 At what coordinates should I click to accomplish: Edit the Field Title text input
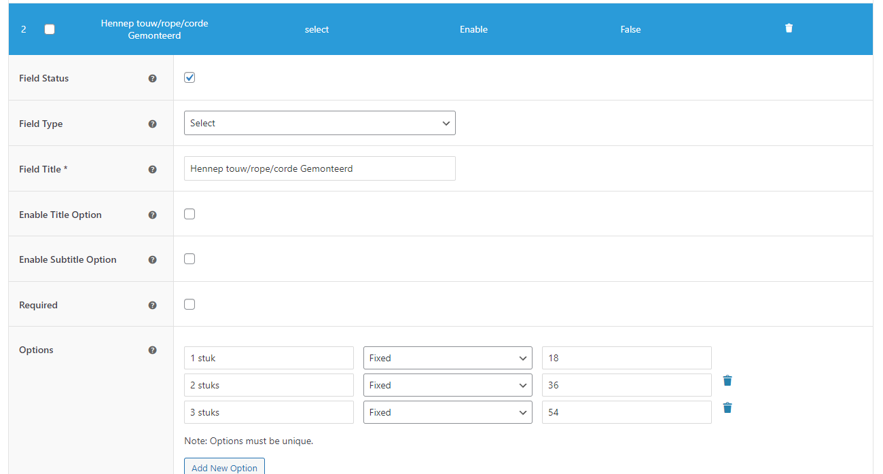coord(320,168)
